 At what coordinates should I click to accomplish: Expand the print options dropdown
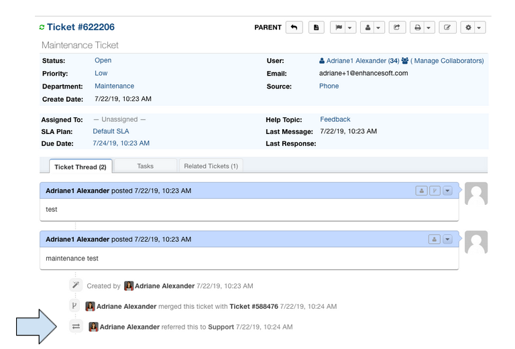click(422, 27)
